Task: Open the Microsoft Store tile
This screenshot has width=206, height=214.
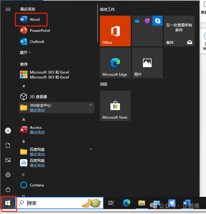Action: tap(115, 106)
